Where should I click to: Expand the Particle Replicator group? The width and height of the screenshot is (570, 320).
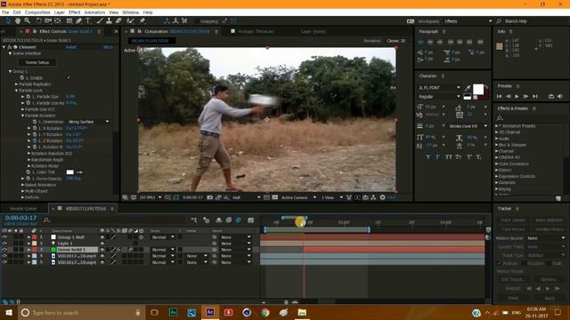click(16, 84)
